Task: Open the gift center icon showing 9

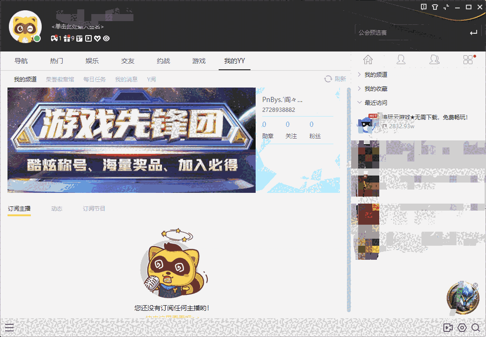Action: tap(66, 38)
